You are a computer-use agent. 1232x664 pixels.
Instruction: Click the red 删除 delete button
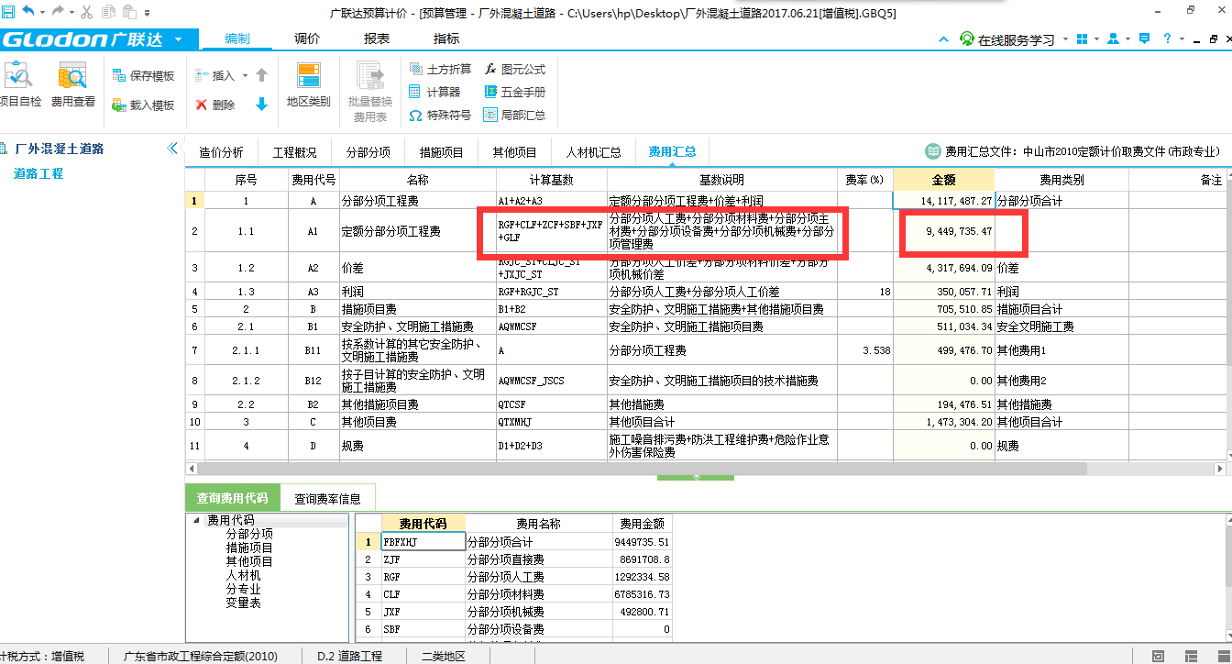[x=215, y=105]
